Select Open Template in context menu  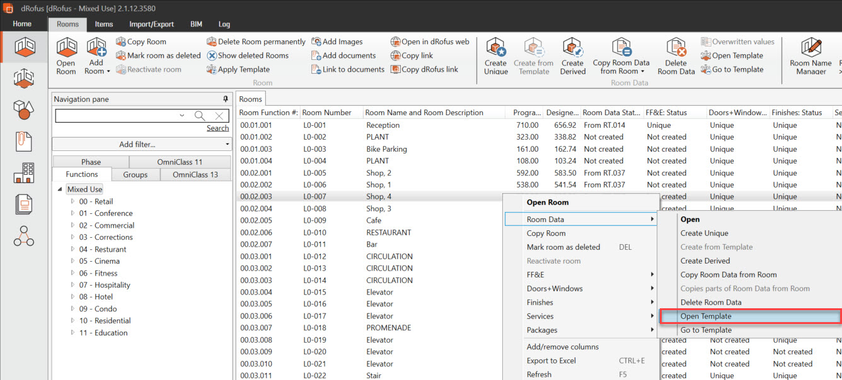click(x=706, y=316)
